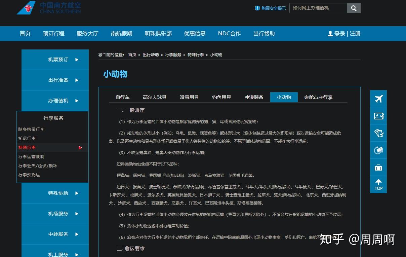Open the CZ check-in quick icon

click(378, 116)
